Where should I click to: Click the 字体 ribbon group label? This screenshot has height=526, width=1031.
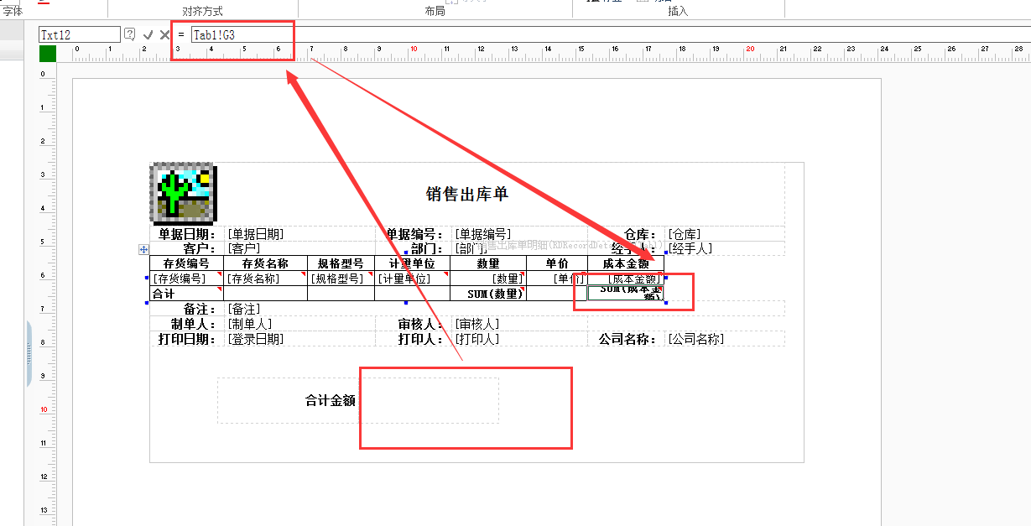13,11
